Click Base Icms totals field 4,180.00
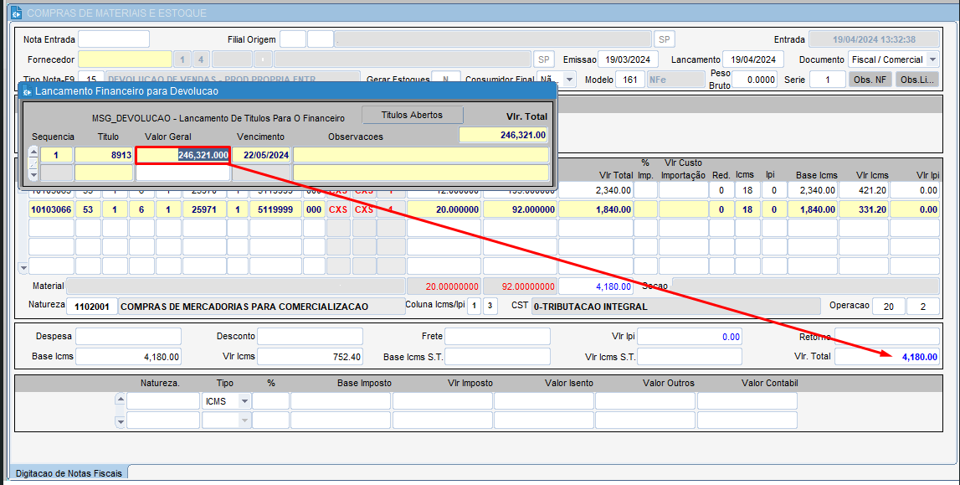This screenshot has height=485, width=960. [129, 356]
